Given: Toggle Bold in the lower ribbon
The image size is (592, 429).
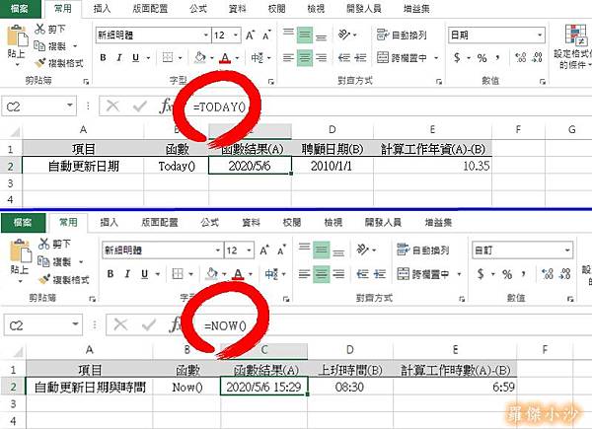Looking at the screenshot, I should pyautogui.click(x=111, y=273).
